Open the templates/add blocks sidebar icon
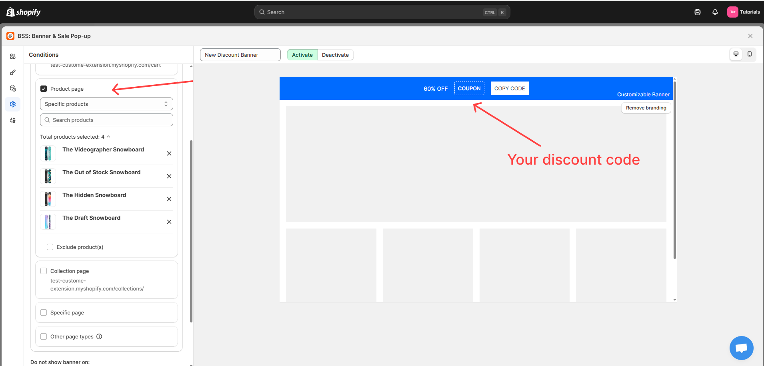The image size is (764, 366). point(13,56)
